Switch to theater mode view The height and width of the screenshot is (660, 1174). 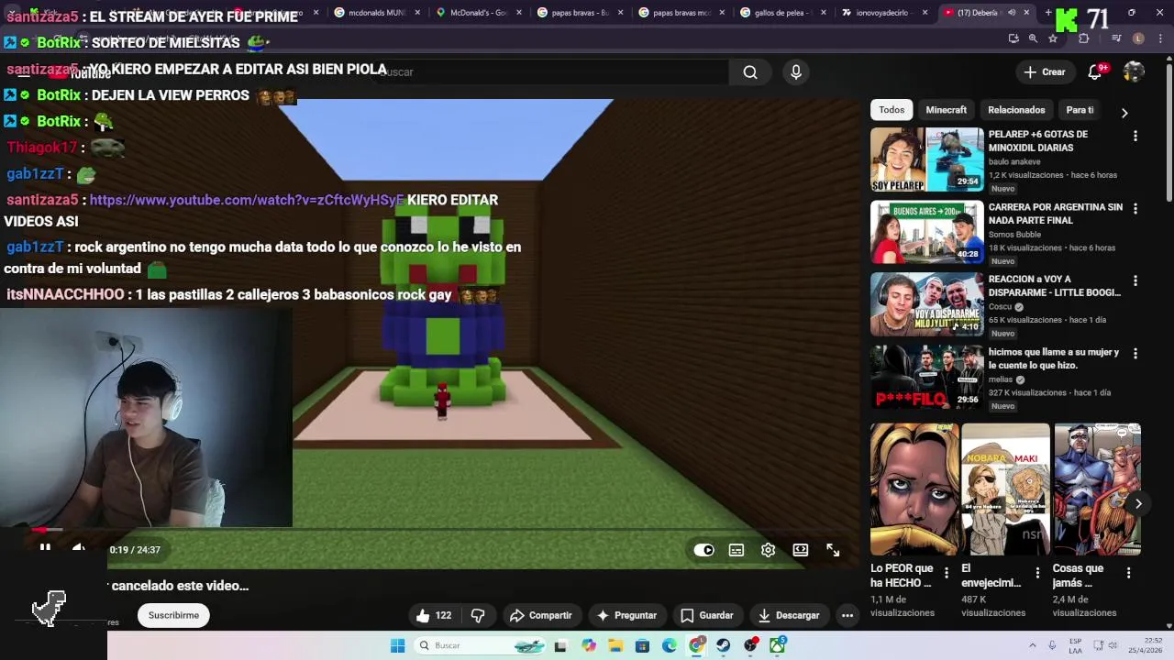tap(801, 550)
